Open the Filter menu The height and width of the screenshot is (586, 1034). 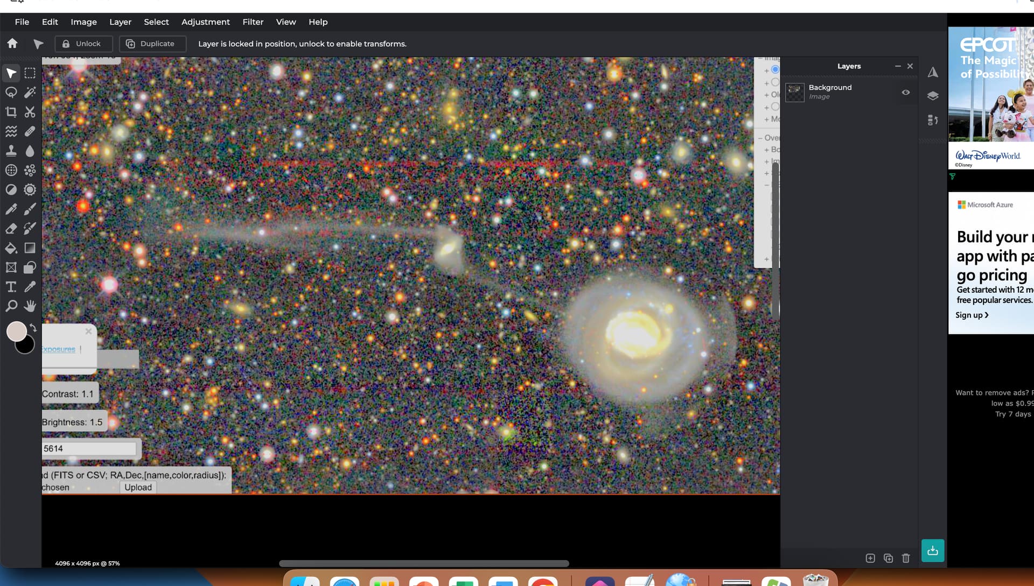[x=253, y=22]
